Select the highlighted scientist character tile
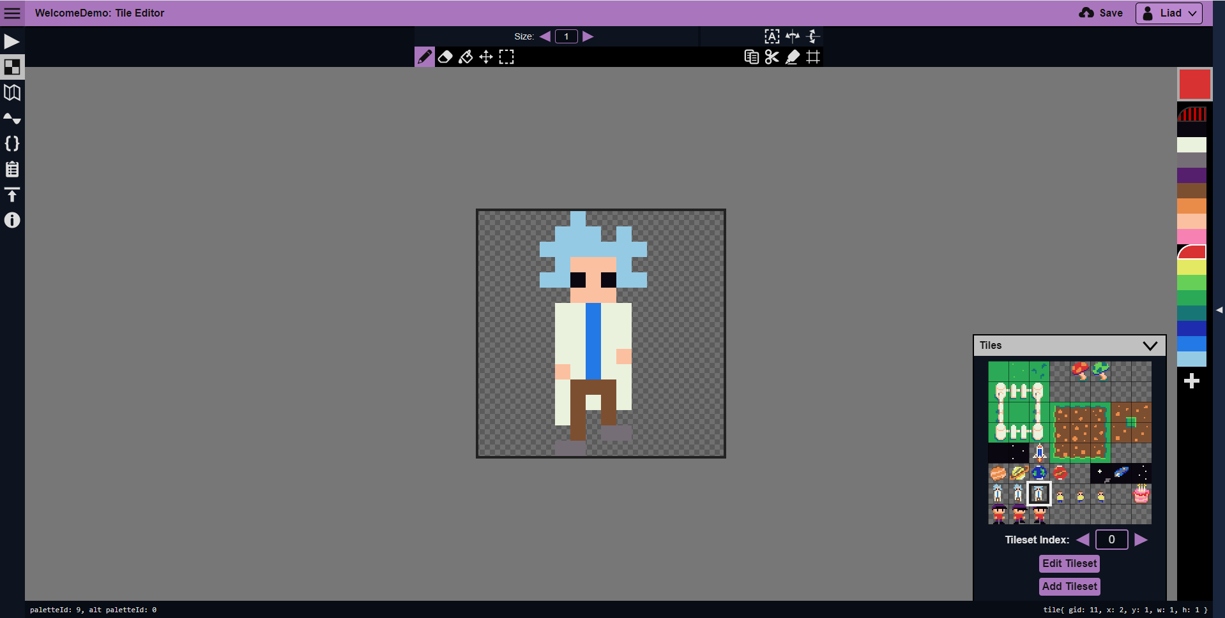 pos(1039,493)
